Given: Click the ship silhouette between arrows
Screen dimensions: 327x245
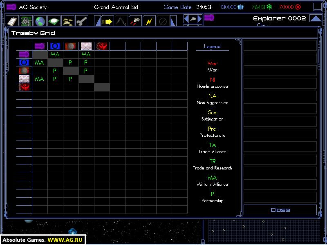Looking at the screenshot, I should click(193, 19).
